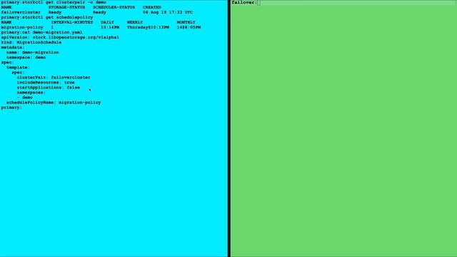The height and width of the screenshot is (257, 457).
Task: Click the 'namespaces:' line
Action: (x=31, y=92)
